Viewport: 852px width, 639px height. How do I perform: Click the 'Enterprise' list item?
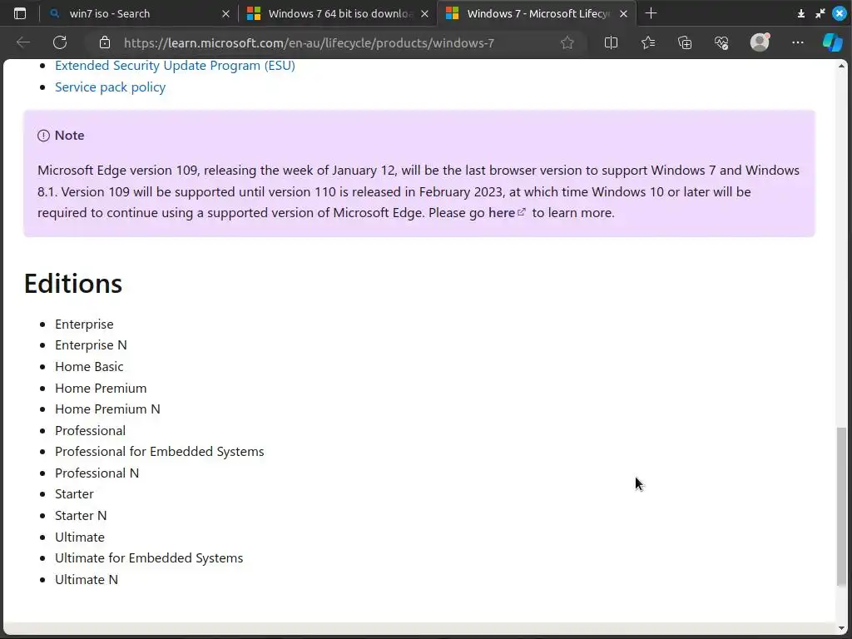tap(84, 324)
